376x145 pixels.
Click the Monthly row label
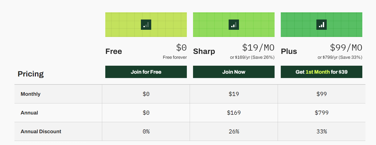pyautogui.click(x=30, y=94)
